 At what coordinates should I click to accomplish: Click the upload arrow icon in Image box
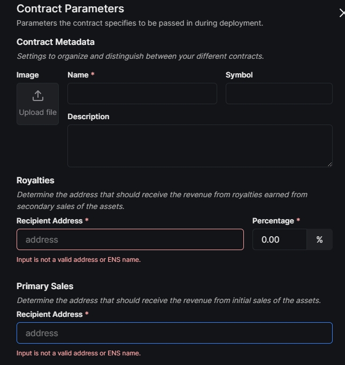(x=37, y=96)
